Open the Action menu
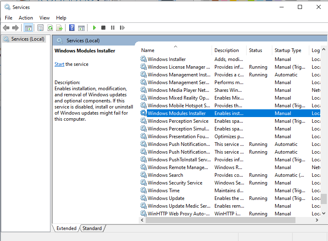This screenshot has height=241, width=328. 26,18
